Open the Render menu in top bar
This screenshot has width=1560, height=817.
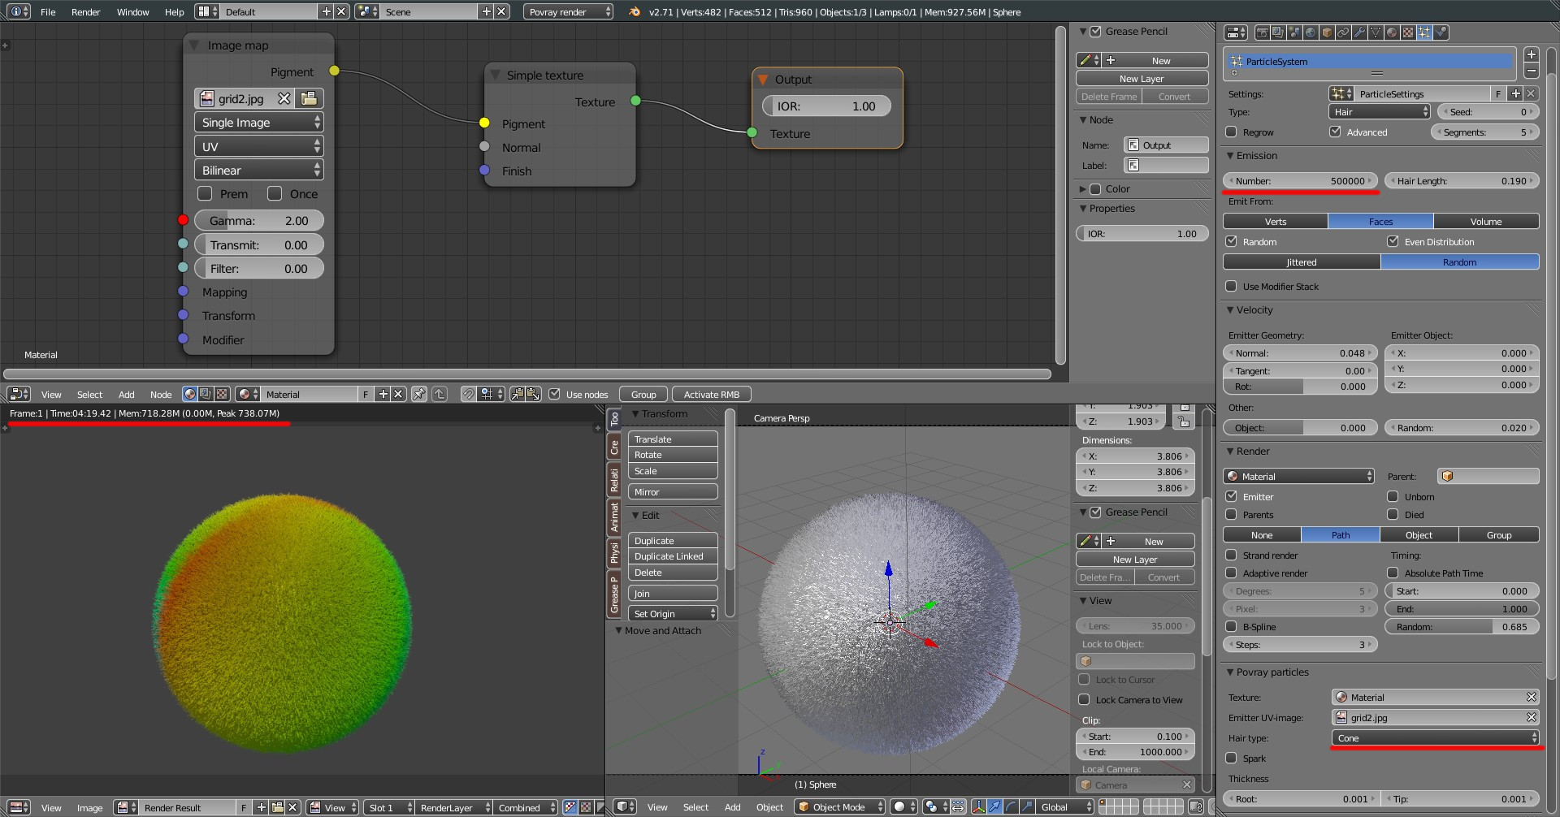[x=85, y=12]
